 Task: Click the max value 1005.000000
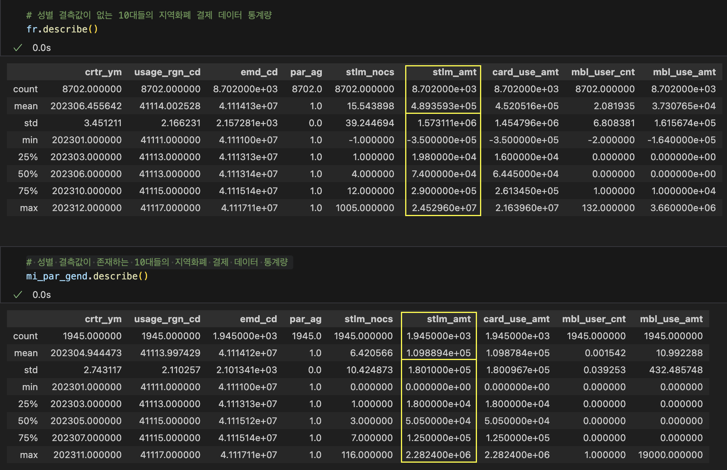[365, 208]
